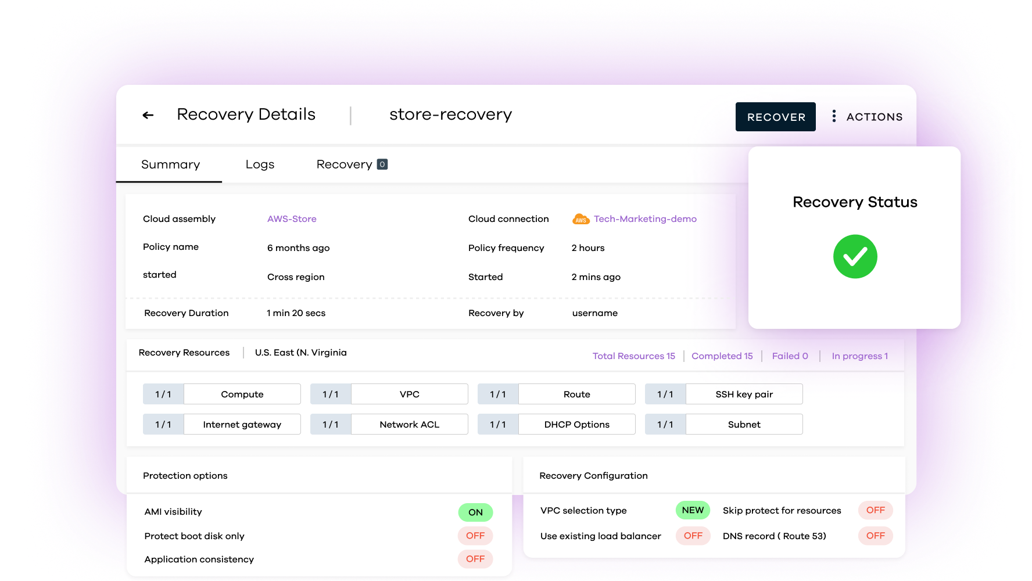
Task: Select the Compute resource tile
Action: click(x=242, y=394)
